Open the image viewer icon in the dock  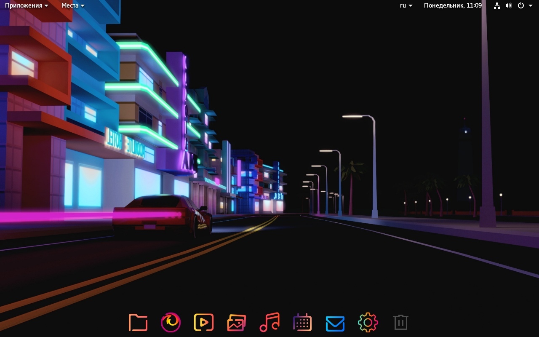[237, 323]
